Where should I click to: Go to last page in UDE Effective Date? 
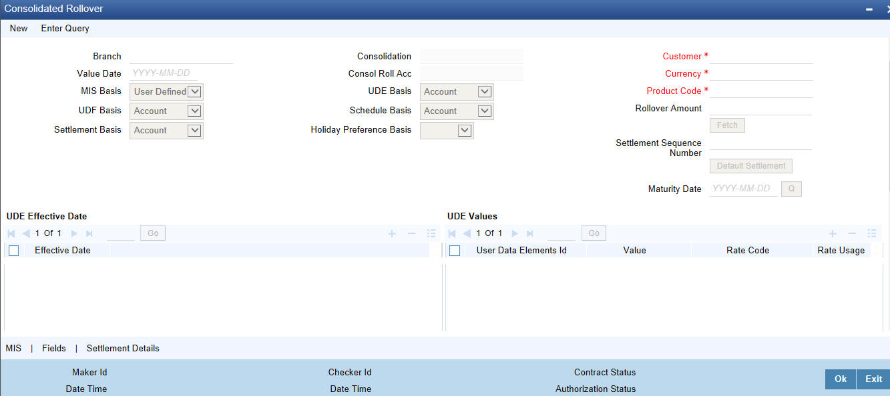click(x=89, y=233)
